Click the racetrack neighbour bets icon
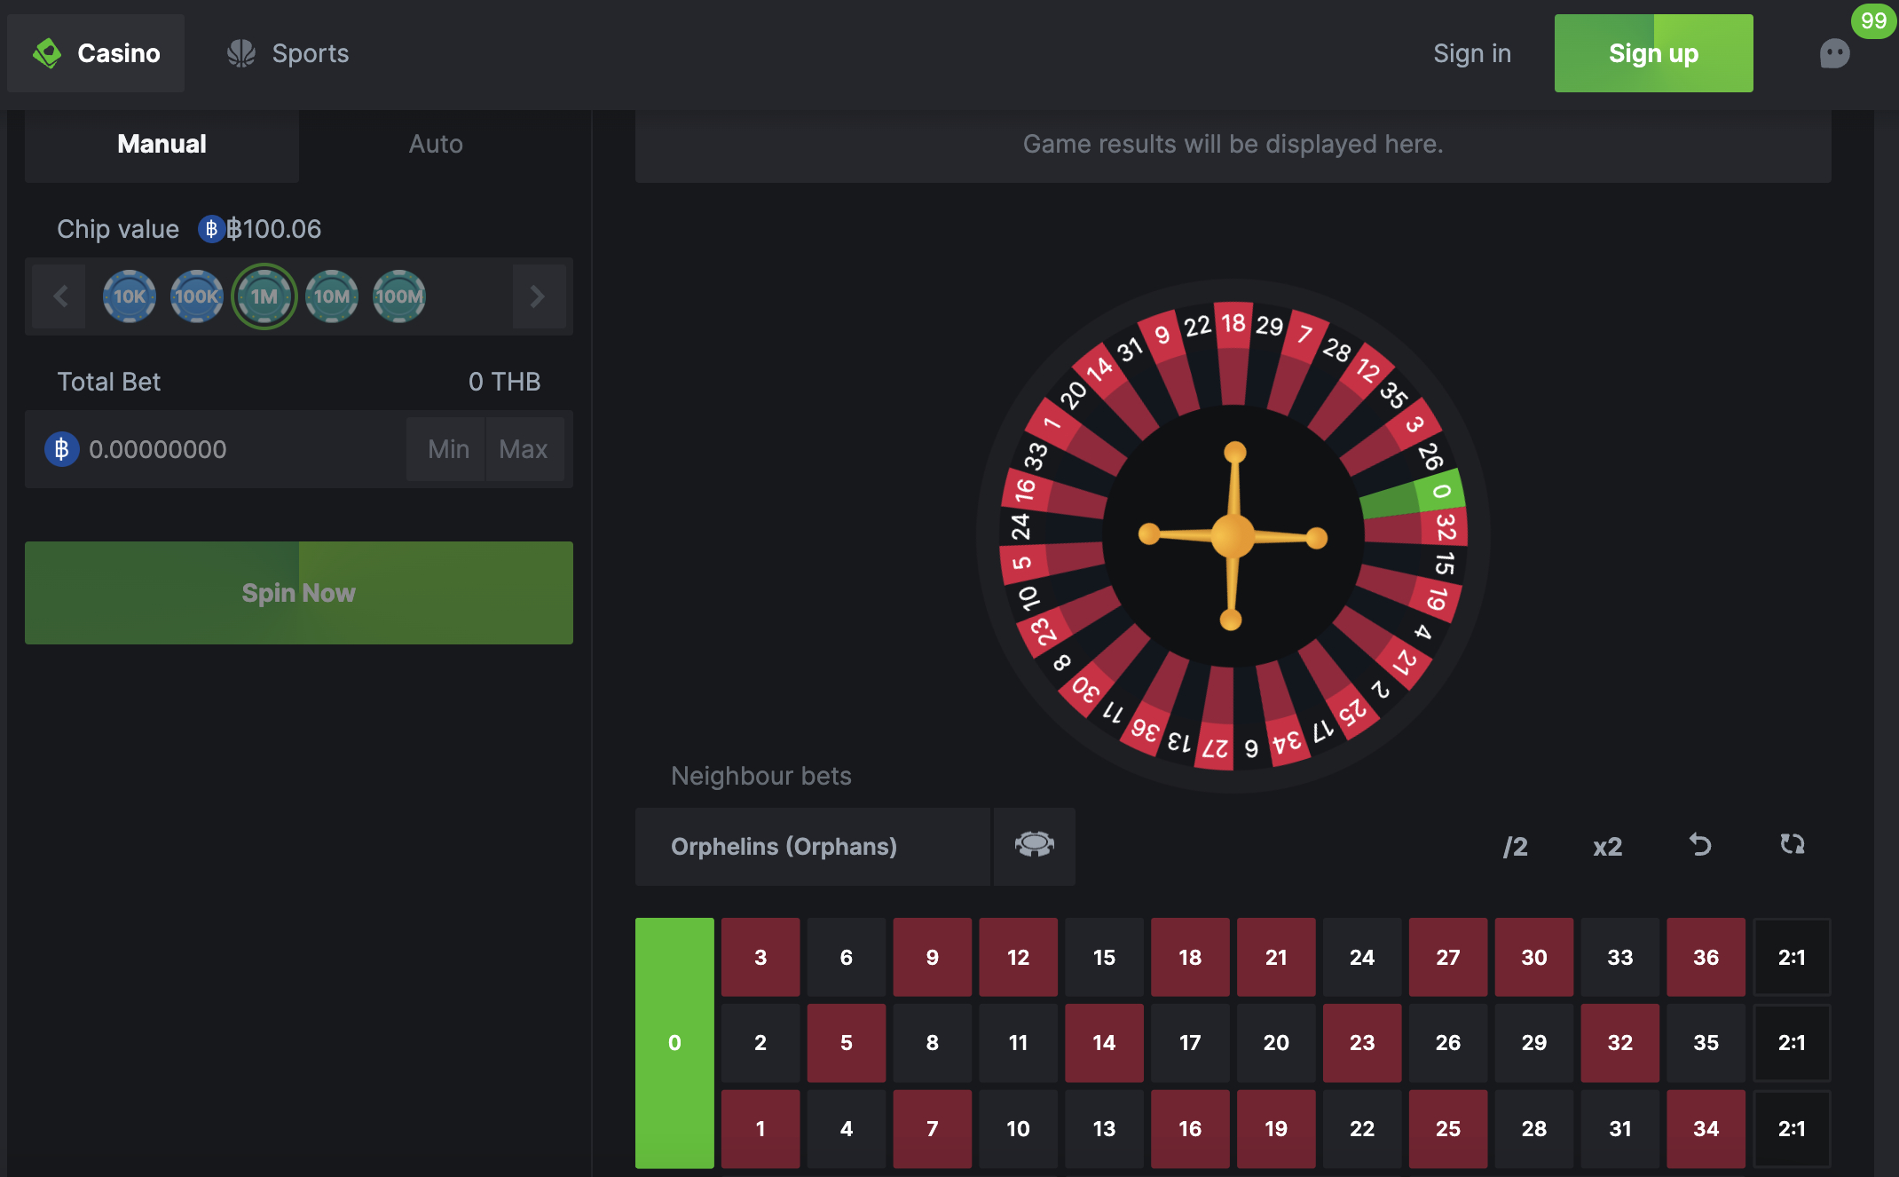 pyautogui.click(x=1035, y=846)
